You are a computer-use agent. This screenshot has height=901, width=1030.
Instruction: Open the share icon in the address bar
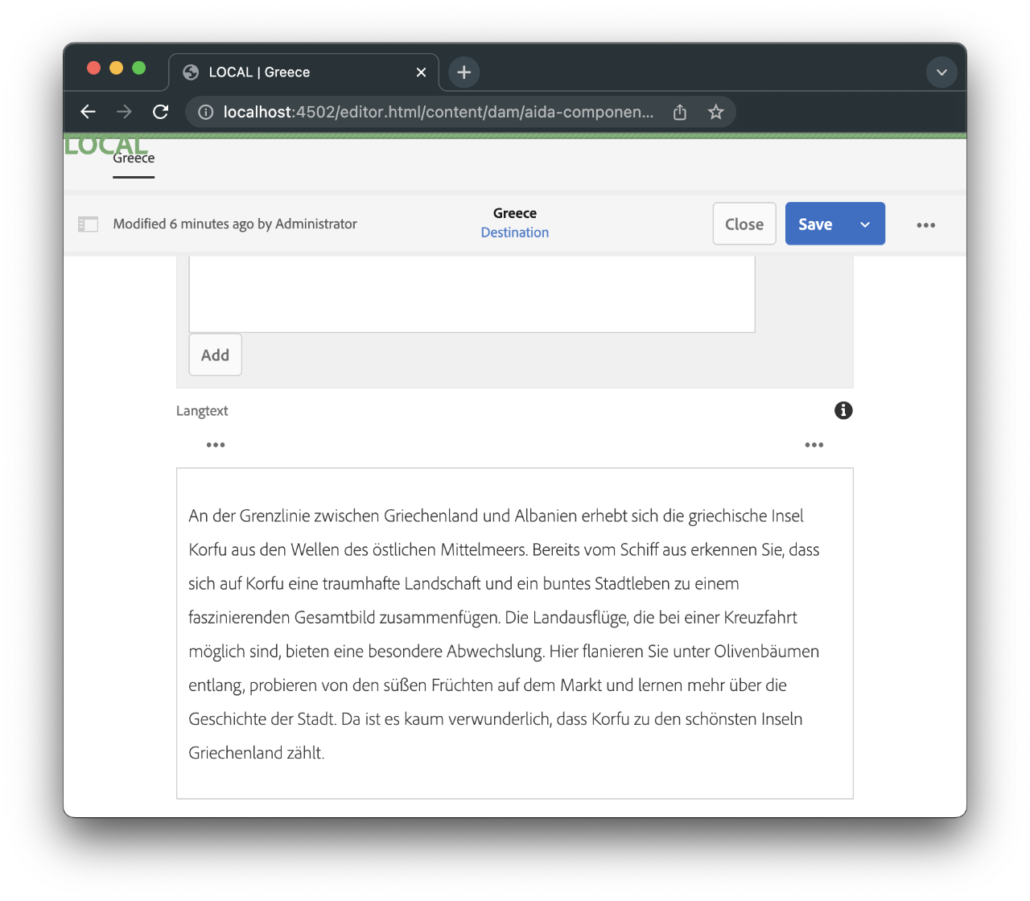click(678, 112)
